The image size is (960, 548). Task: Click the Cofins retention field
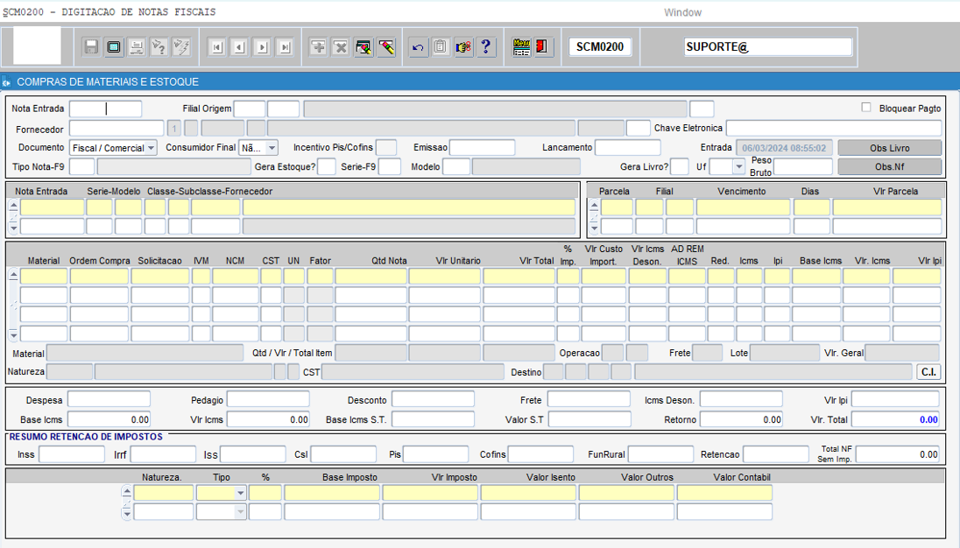click(540, 454)
